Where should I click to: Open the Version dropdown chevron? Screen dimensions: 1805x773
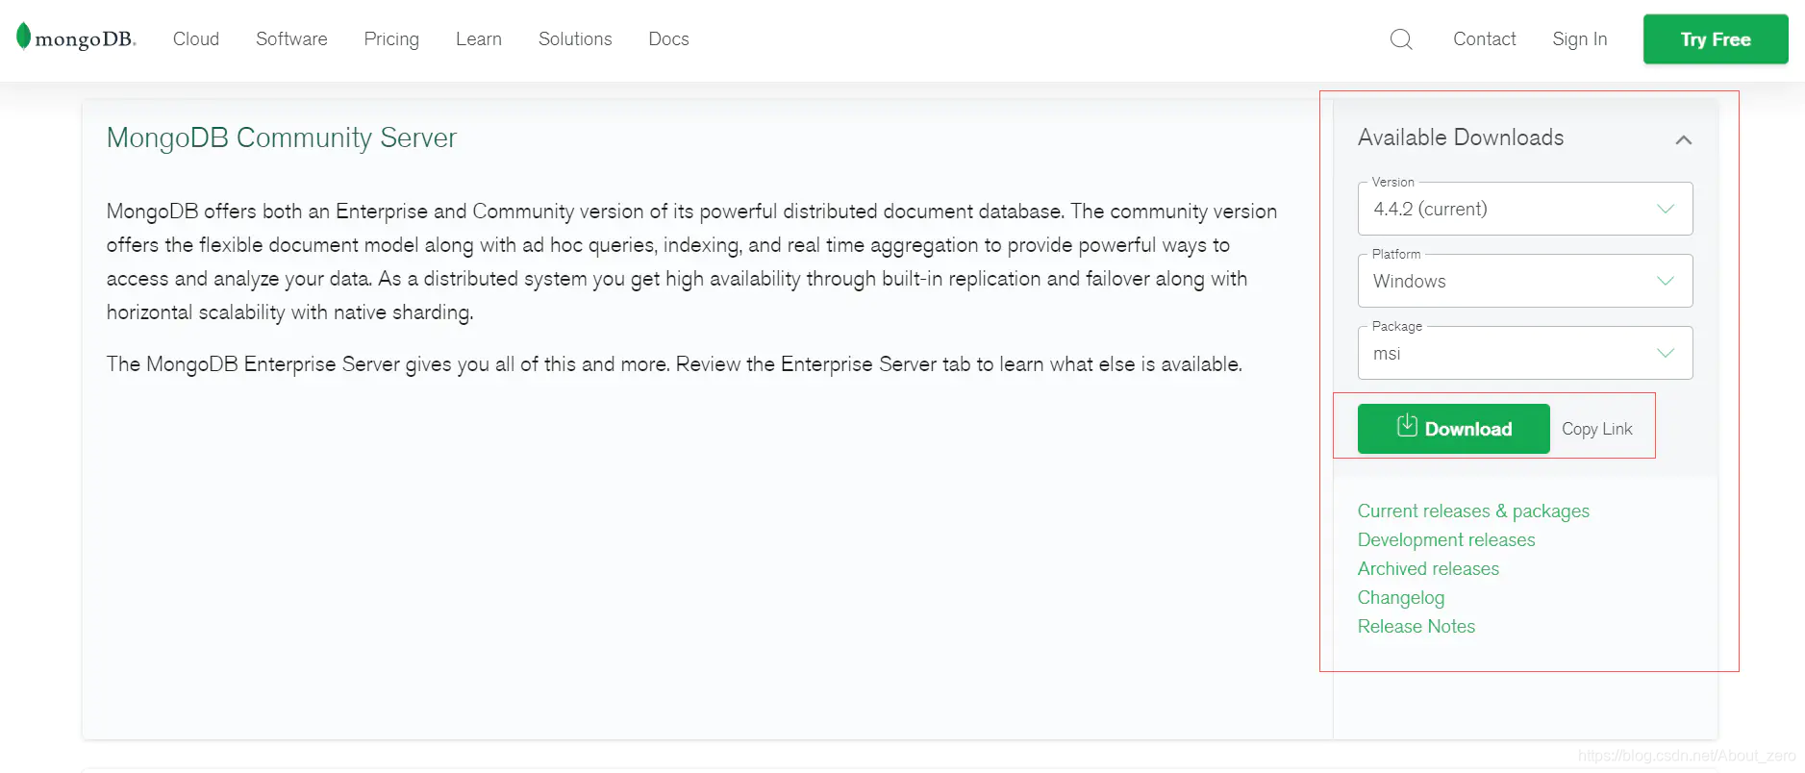(1666, 209)
